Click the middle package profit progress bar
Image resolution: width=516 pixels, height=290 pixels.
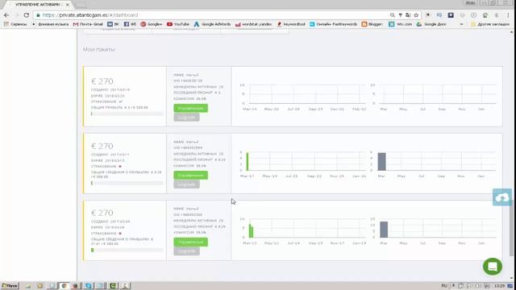(127, 183)
